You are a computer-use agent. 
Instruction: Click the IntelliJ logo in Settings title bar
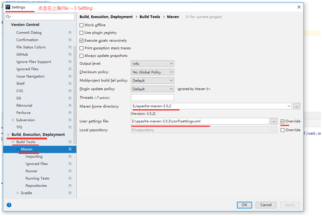[8, 7]
